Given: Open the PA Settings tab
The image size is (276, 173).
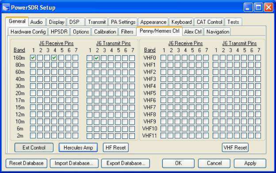Looking at the screenshot, I should tap(123, 22).
